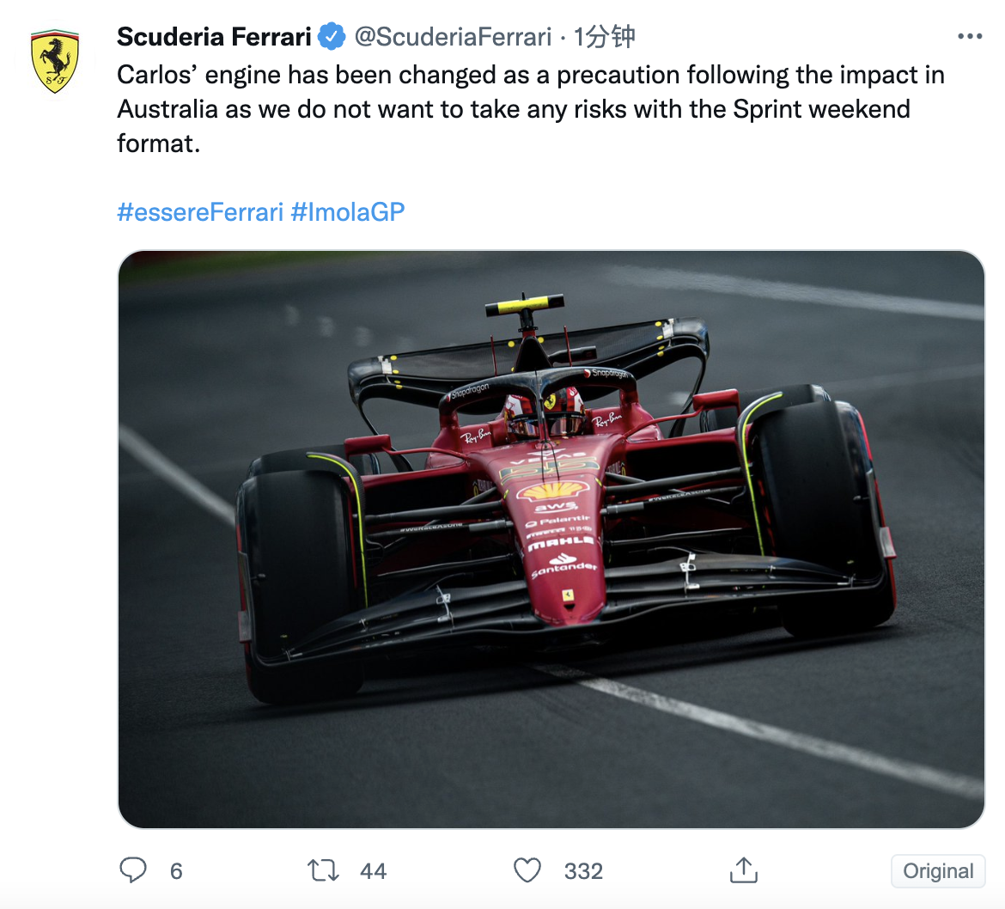Open the 1分钟 timestamp link
Image resolution: width=1005 pixels, height=909 pixels.
(605, 37)
